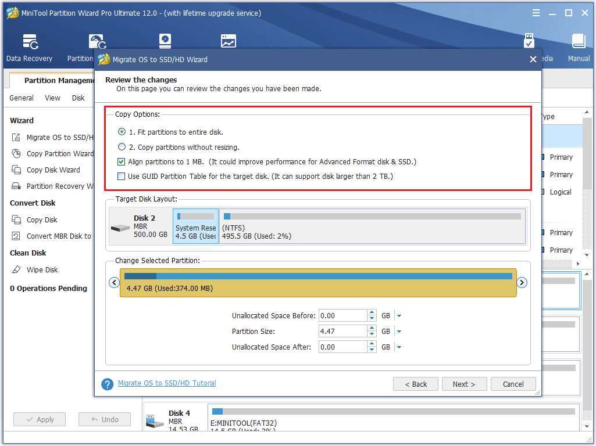Screen dimensions: 596x446
Task: Select Fit partitions to entire disk
Action: [122, 132]
